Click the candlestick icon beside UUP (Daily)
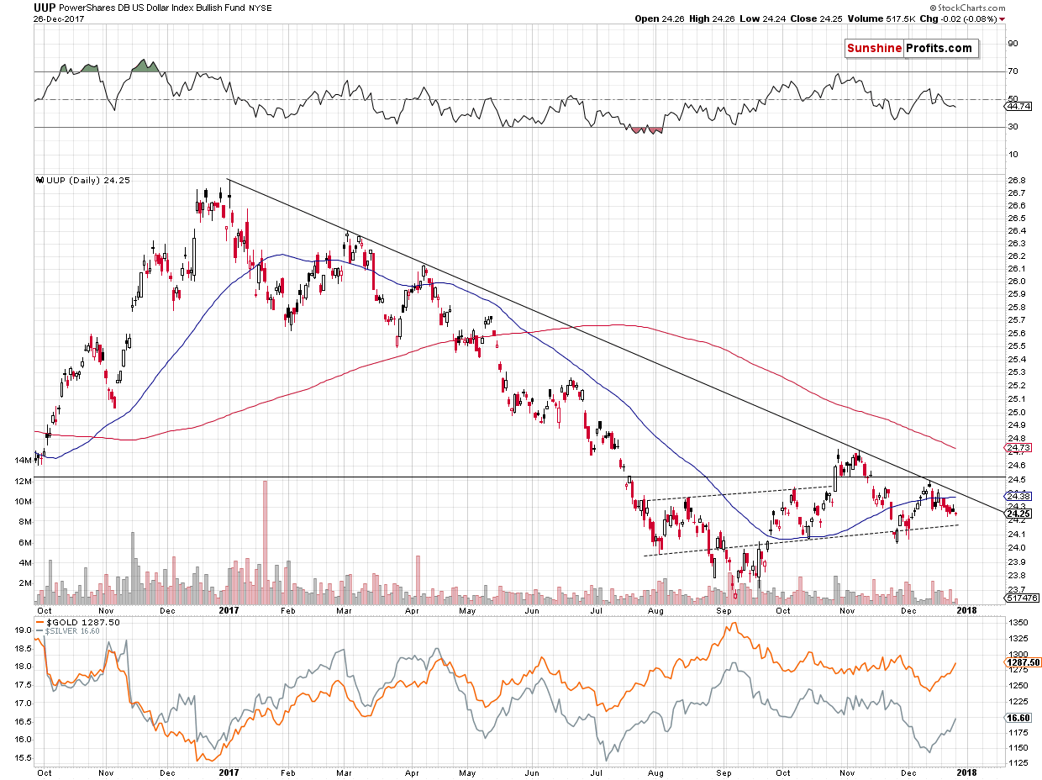The image size is (1042, 780). point(39,180)
